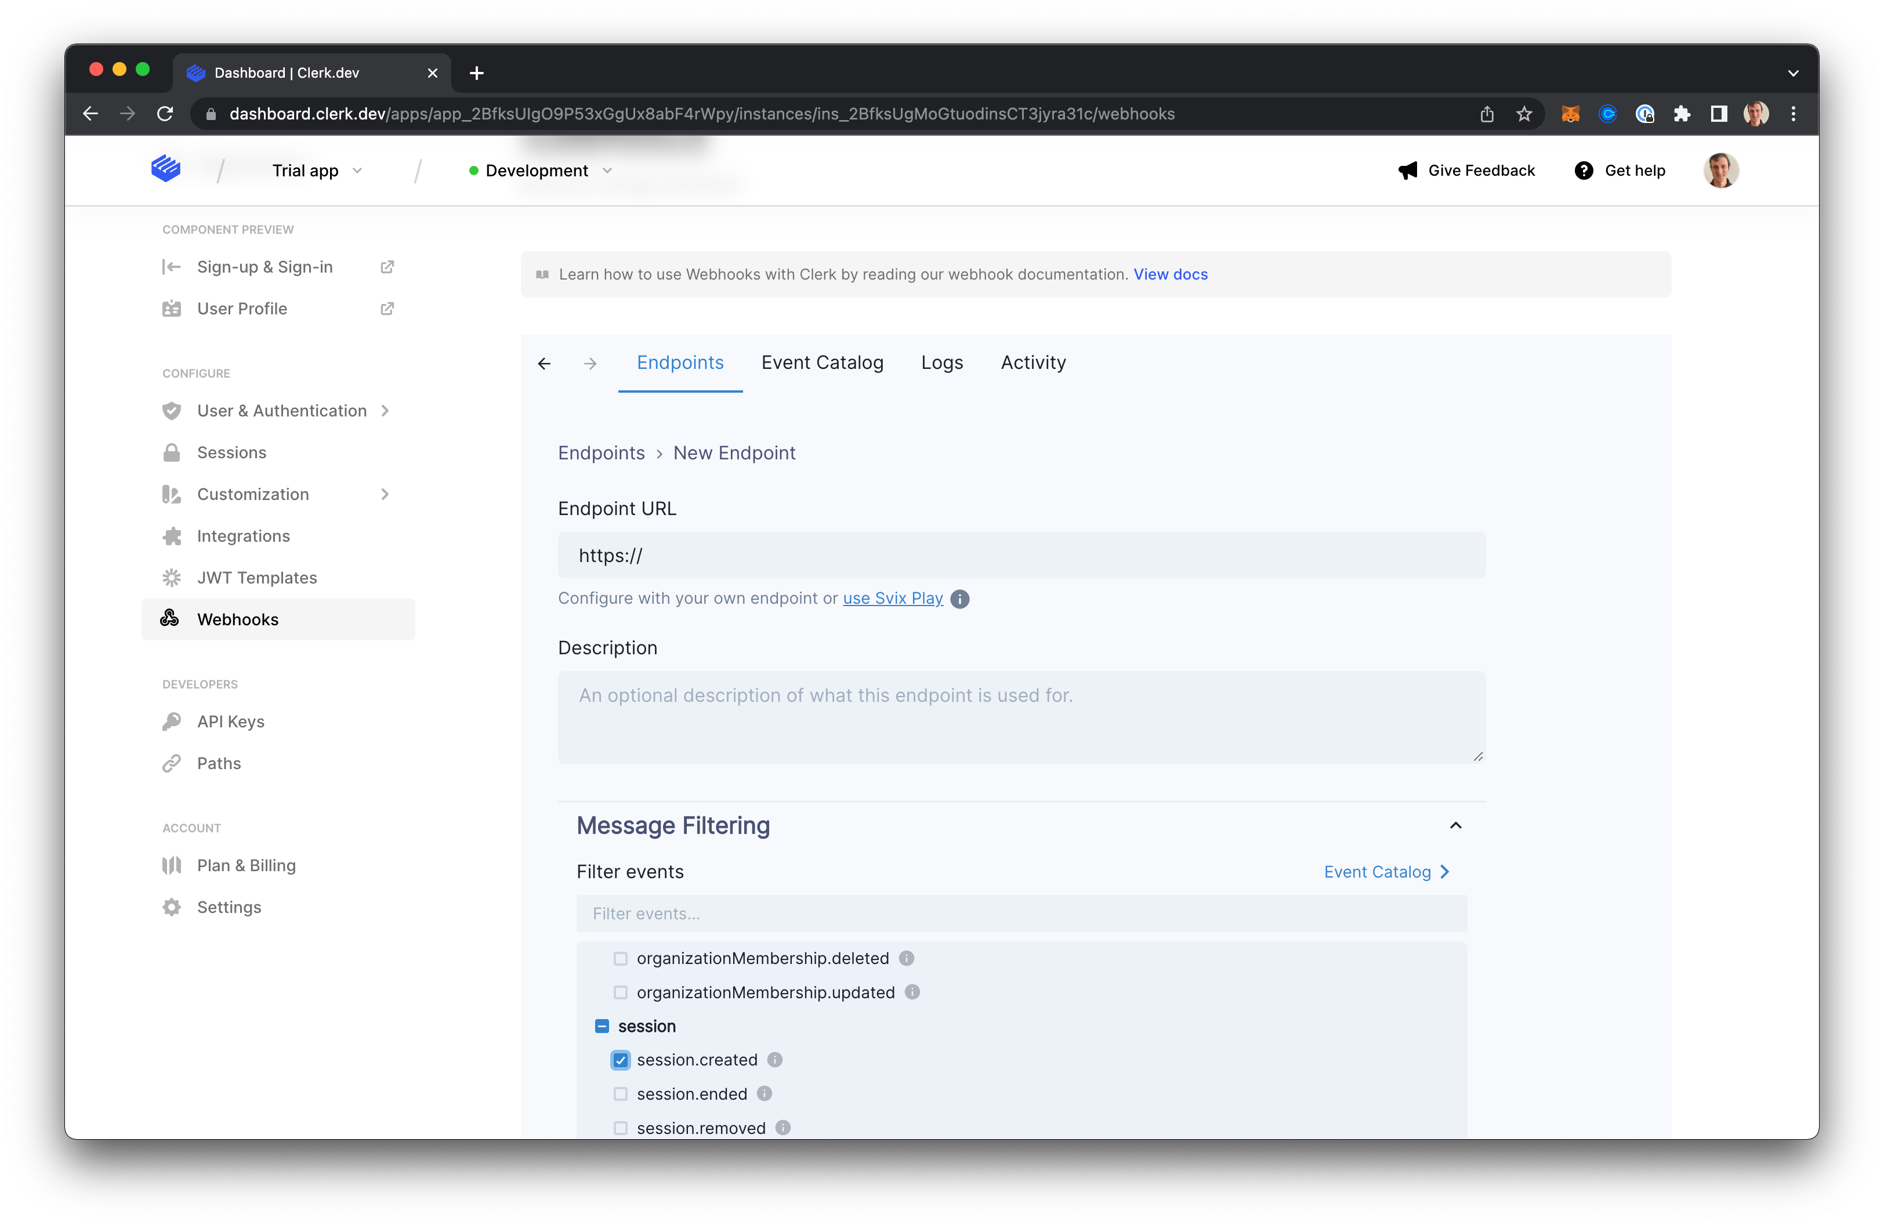Uncheck the session.created checkbox
Screen dimensions: 1884x1225
pyautogui.click(x=621, y=1060)
